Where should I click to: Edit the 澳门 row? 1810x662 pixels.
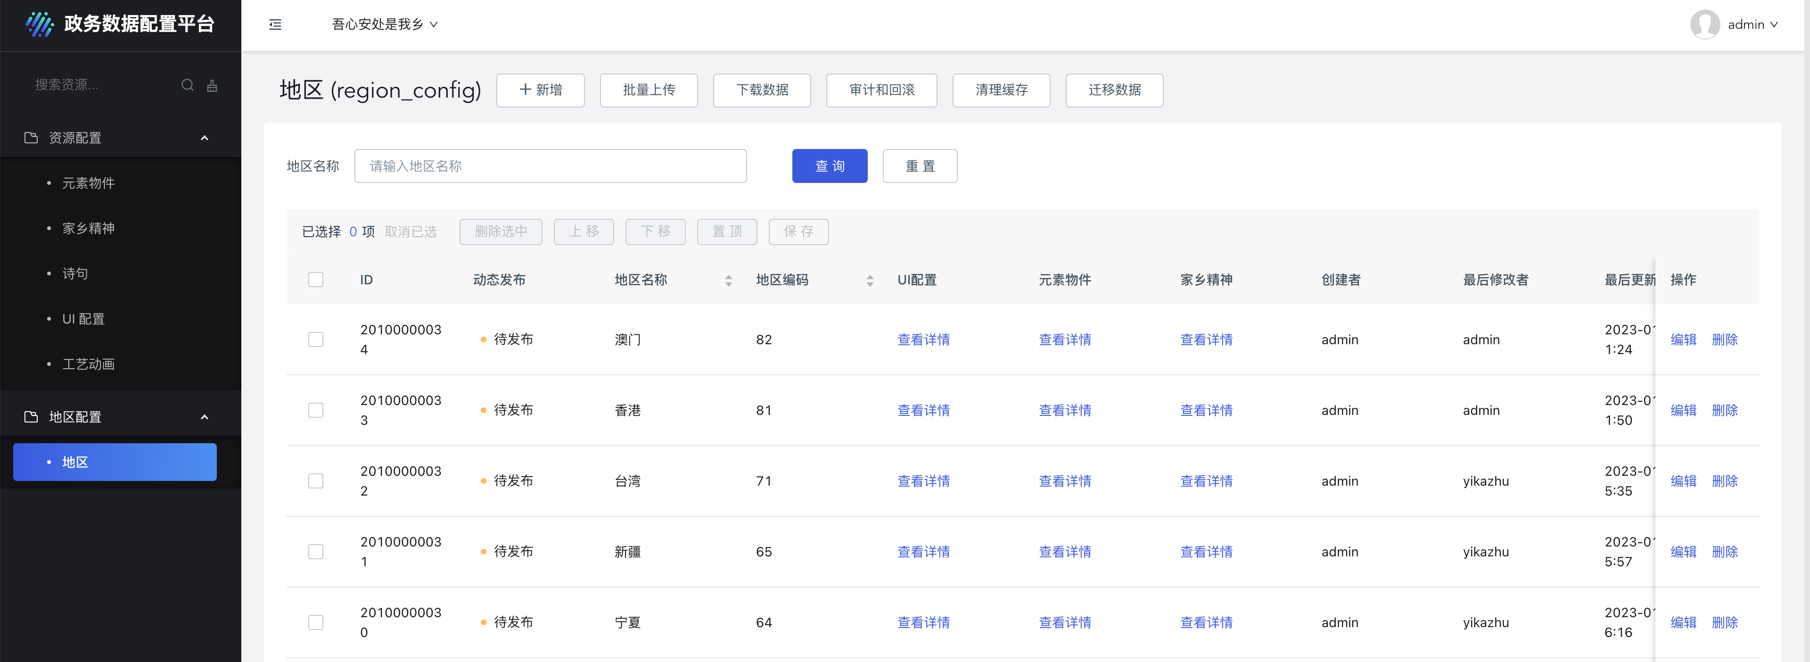(x=1684, y=339)
